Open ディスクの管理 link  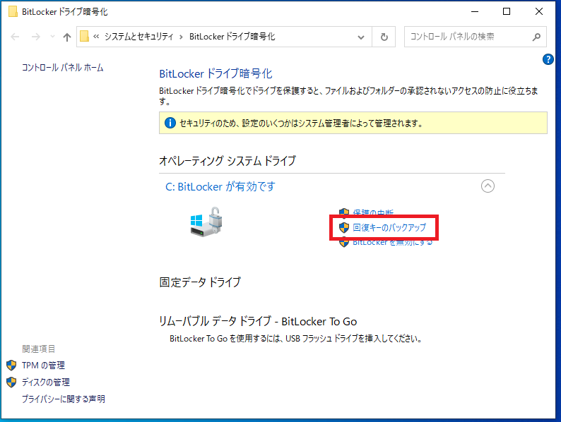(x=46, y=382)
